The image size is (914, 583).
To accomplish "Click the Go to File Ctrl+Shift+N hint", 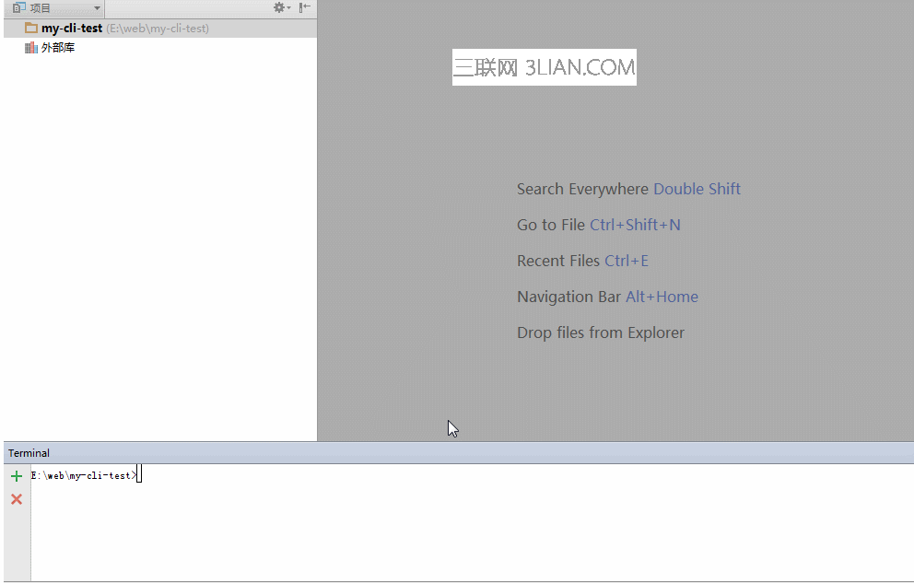I will (598, 225).
